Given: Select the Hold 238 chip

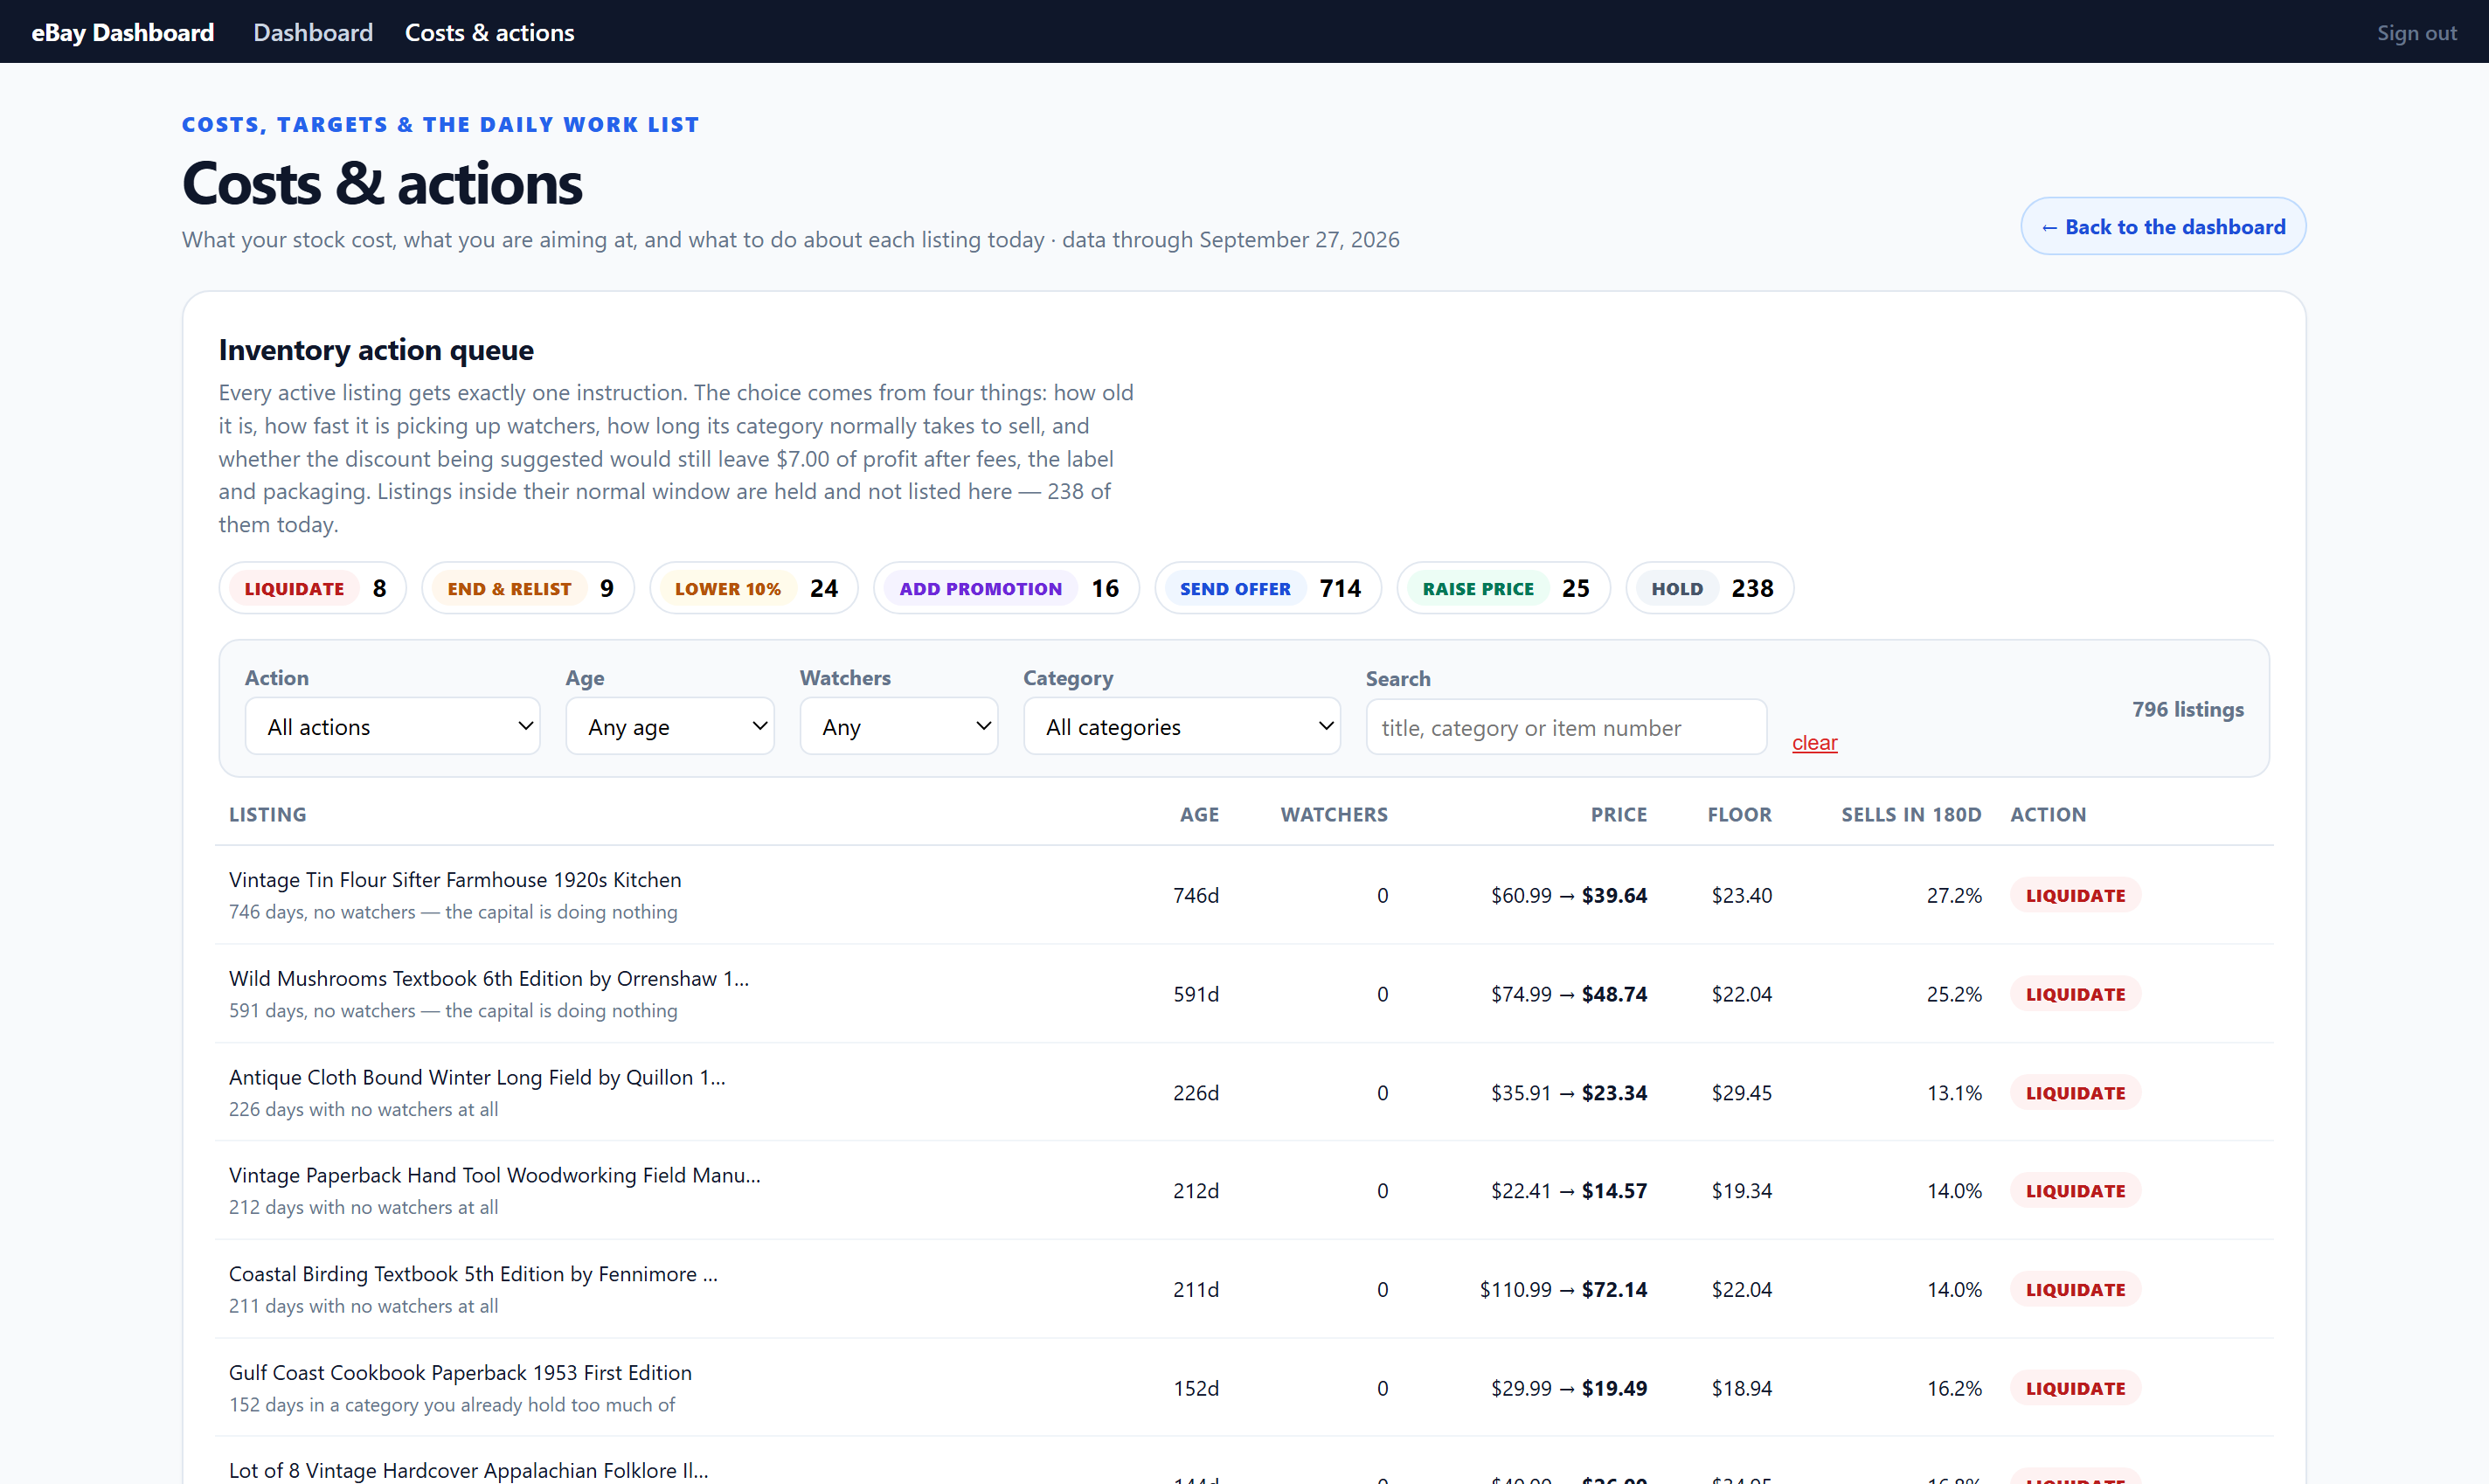Looking at the screenshot, I should click(1710, 588).
